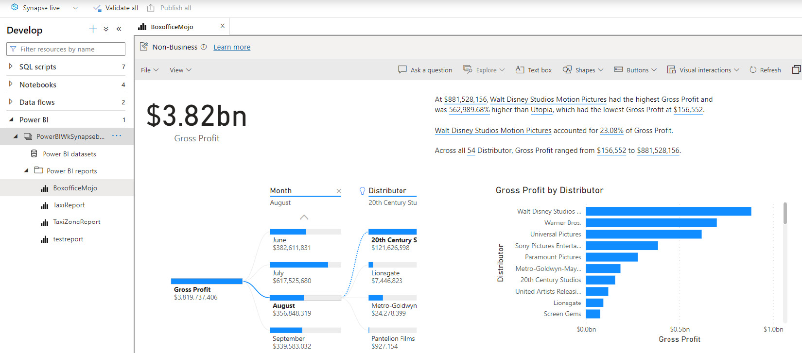This screenshot has height=353, width=802.
Task: Click the 54 distributors link
Action: click(x=471, y=151)
